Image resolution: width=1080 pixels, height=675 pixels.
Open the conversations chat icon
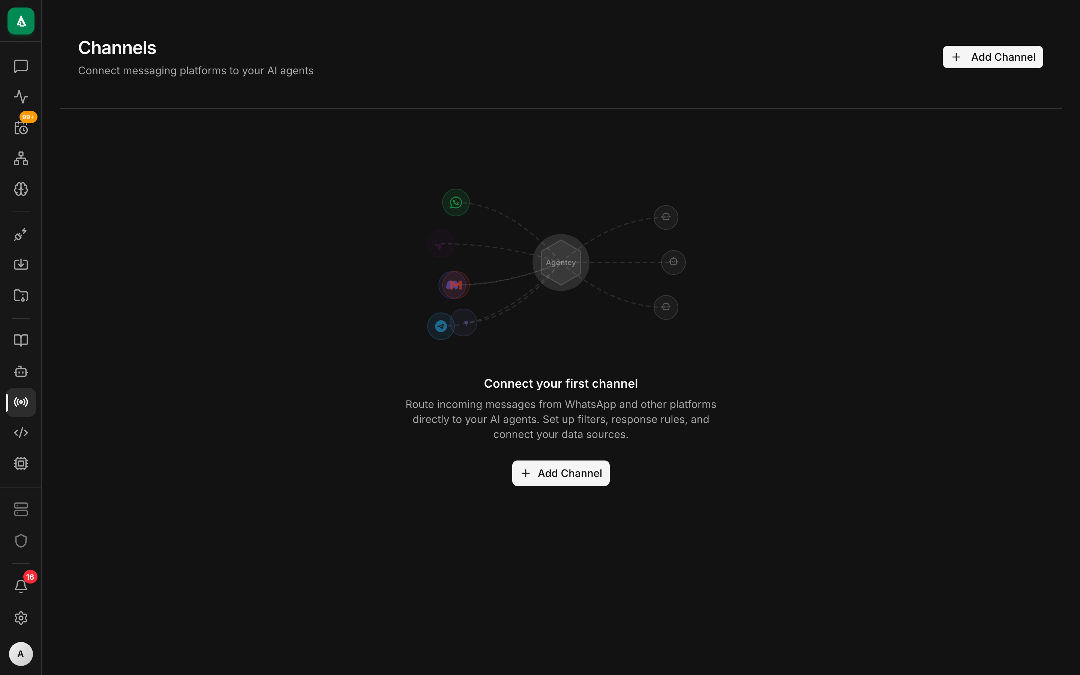[x=21, y=66]
